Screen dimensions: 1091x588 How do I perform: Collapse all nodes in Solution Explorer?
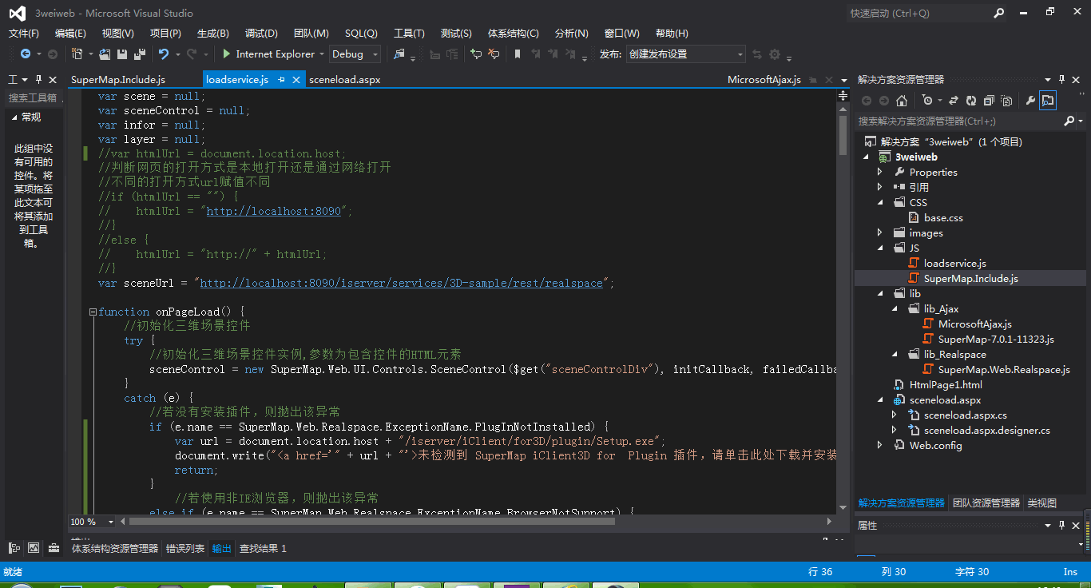[989, 101]
